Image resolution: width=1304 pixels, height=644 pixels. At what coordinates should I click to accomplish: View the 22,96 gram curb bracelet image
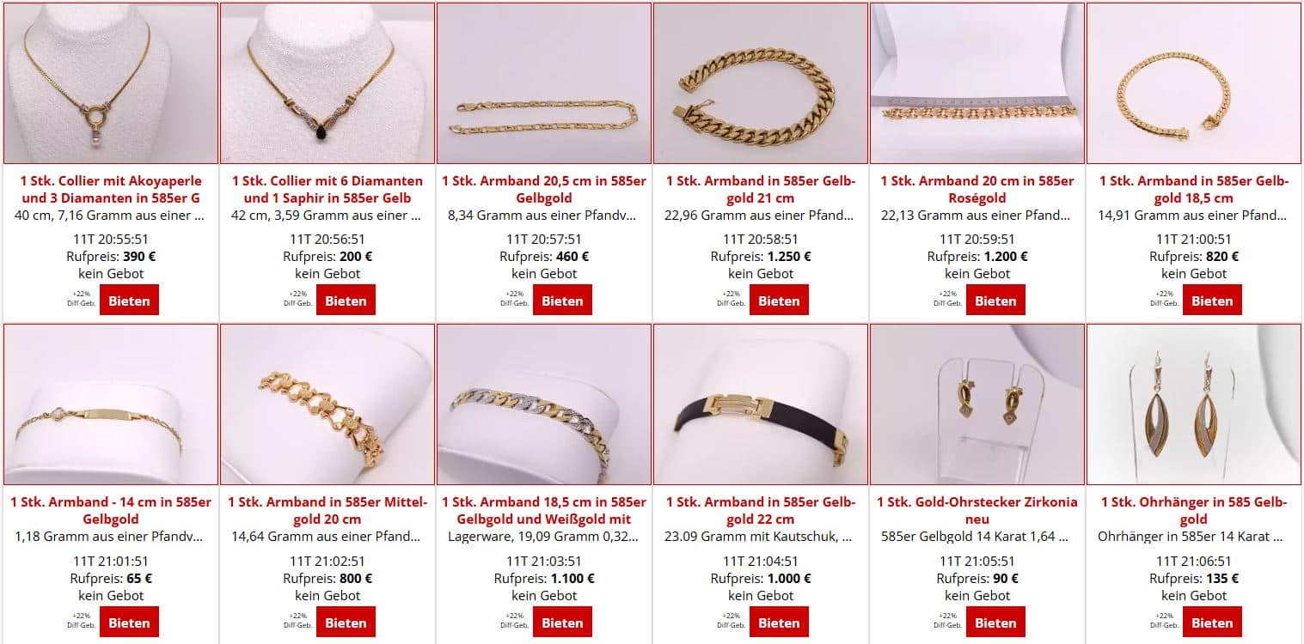761,83
